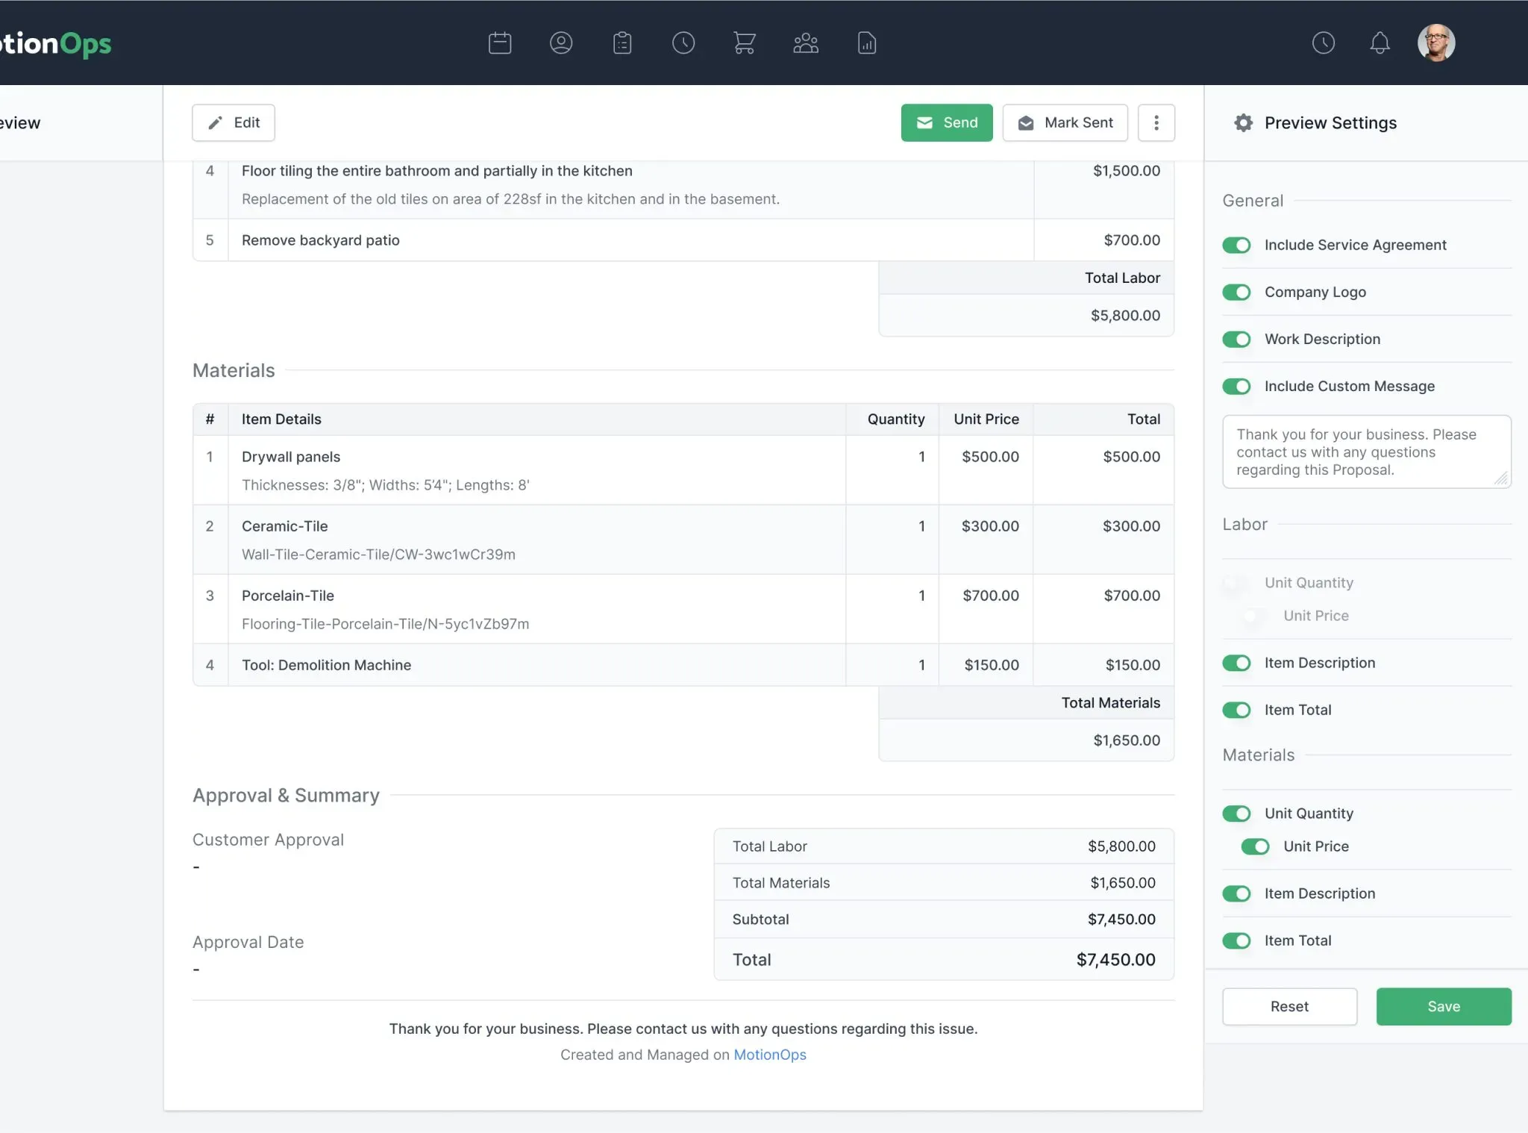Open the calendar icon in top navigation
Viewport: 1528px width, 1133px height.
500,43
